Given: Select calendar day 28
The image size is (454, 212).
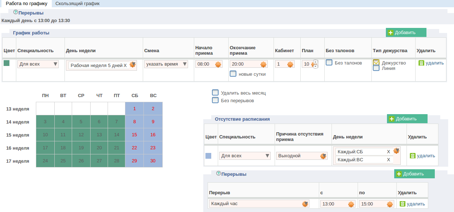Looking at the screenshot, I should pos(117,161).
